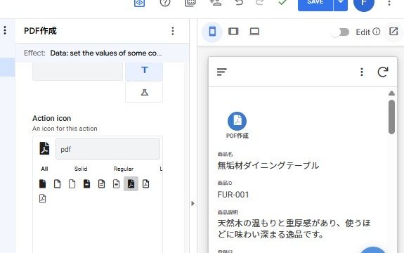
Task: Open the flask expression assistant icon
Action: coord(144,92)
